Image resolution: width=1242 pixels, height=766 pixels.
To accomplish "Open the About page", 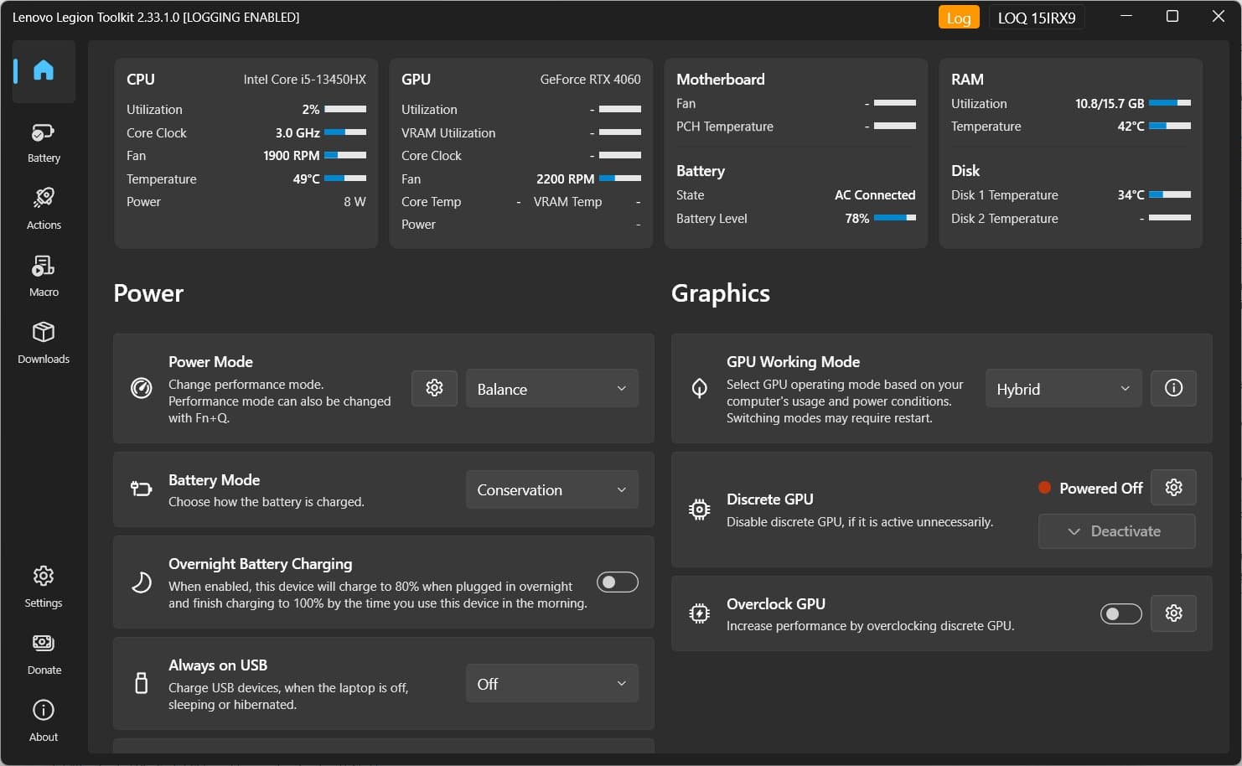I will pyautogui.click(x=44, y=721).
